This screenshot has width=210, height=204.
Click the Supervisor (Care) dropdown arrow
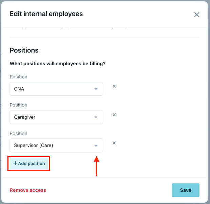point(96,146)
